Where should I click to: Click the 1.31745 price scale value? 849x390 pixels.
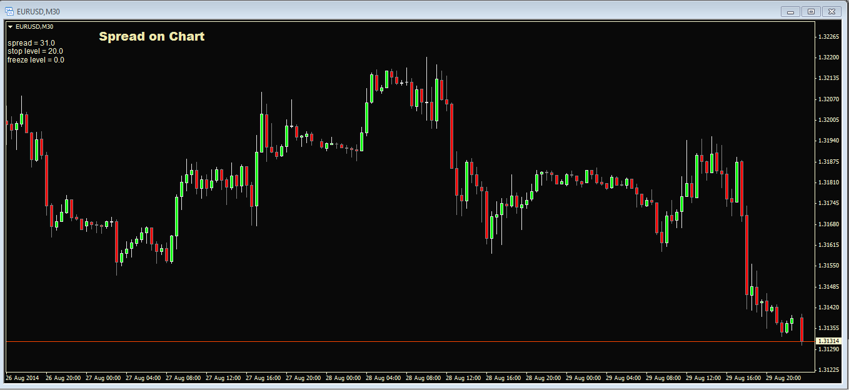[828, 203]
